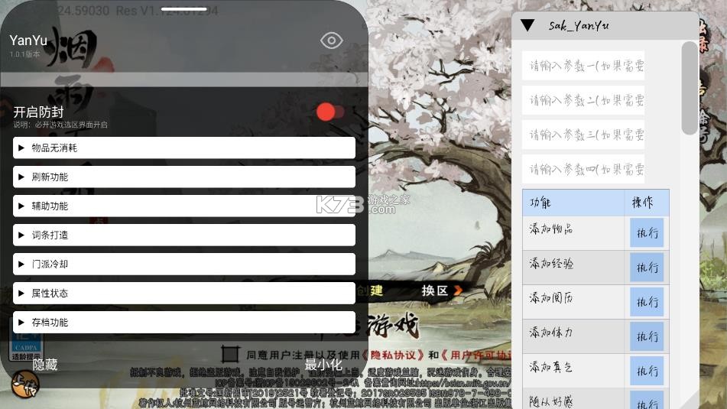Toggle the 开启防封 red switch

tap(330, 112)
